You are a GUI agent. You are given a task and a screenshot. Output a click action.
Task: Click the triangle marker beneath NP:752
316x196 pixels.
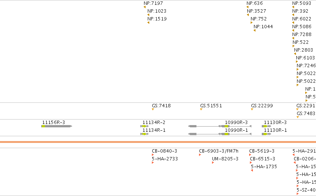coord(251,23)
